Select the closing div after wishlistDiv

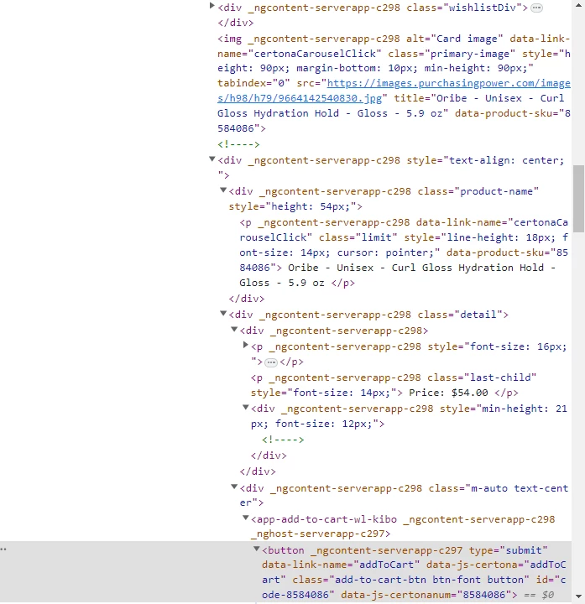pos(236,23)
